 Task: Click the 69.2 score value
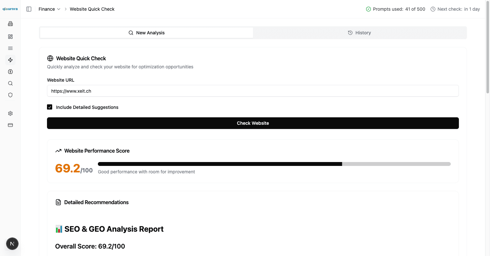pos(67,168)
